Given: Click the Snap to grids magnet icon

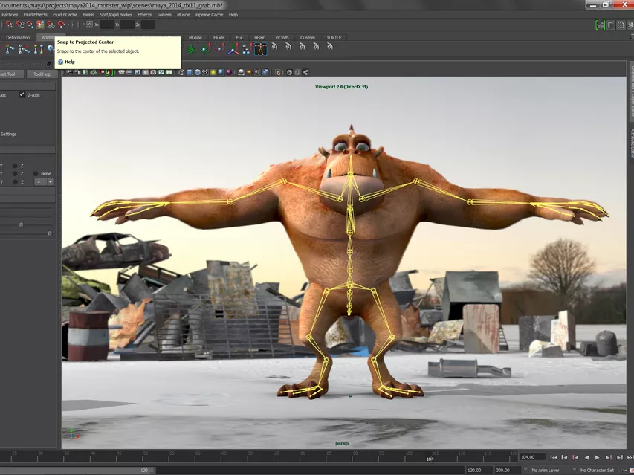Looking at the screenshot, I should point(10,25).
